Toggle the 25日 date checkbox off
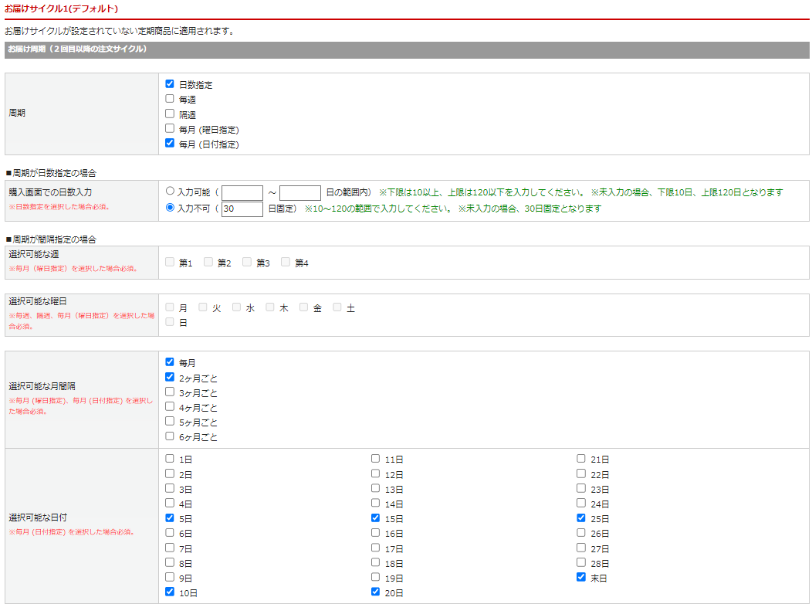Viewport: 812px width, 604px height. pos(581,517)
